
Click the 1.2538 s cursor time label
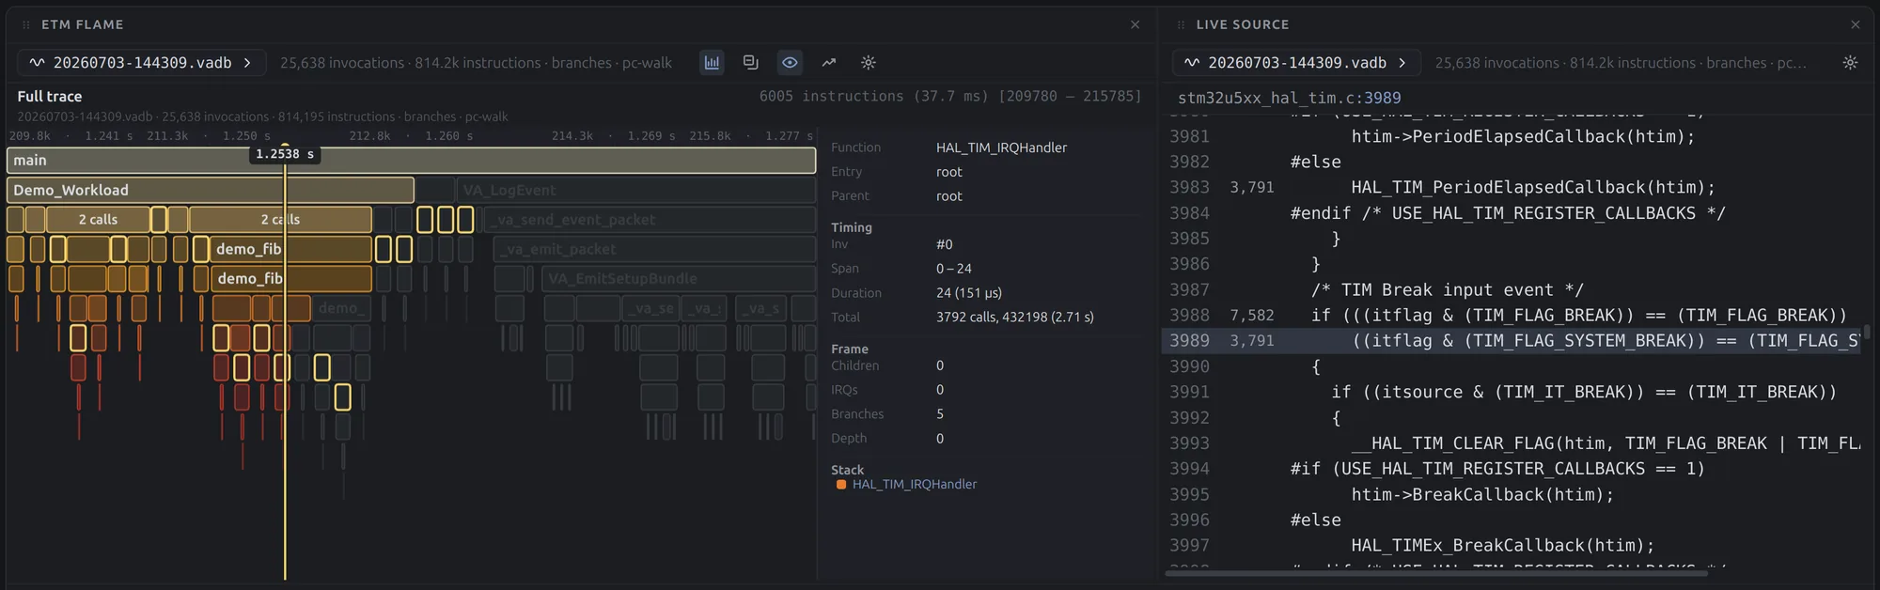pos(285,154)
